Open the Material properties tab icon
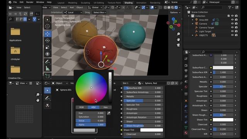The image size is (247, 139). pos(186,133)
